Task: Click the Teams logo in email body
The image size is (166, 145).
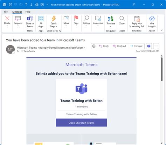Action: 81,89
